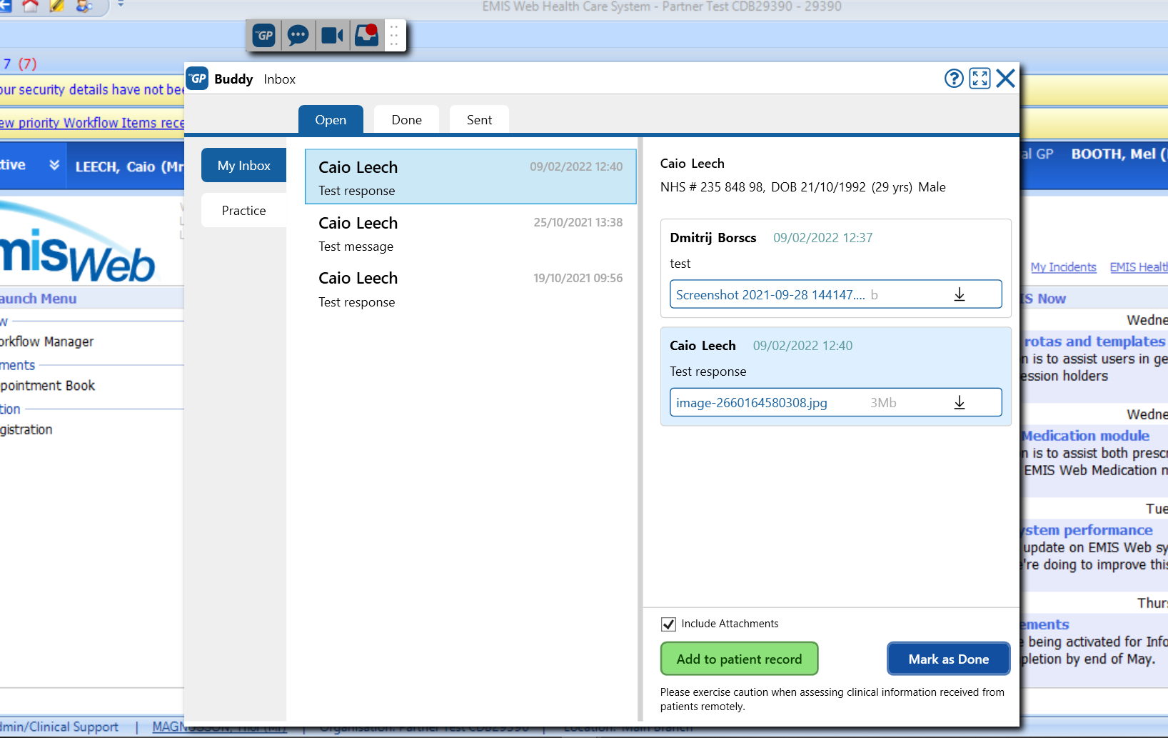This screenshot has width=1168, height=738.
Task: Open rotas and templates news item
Action: coord(1094,341)
